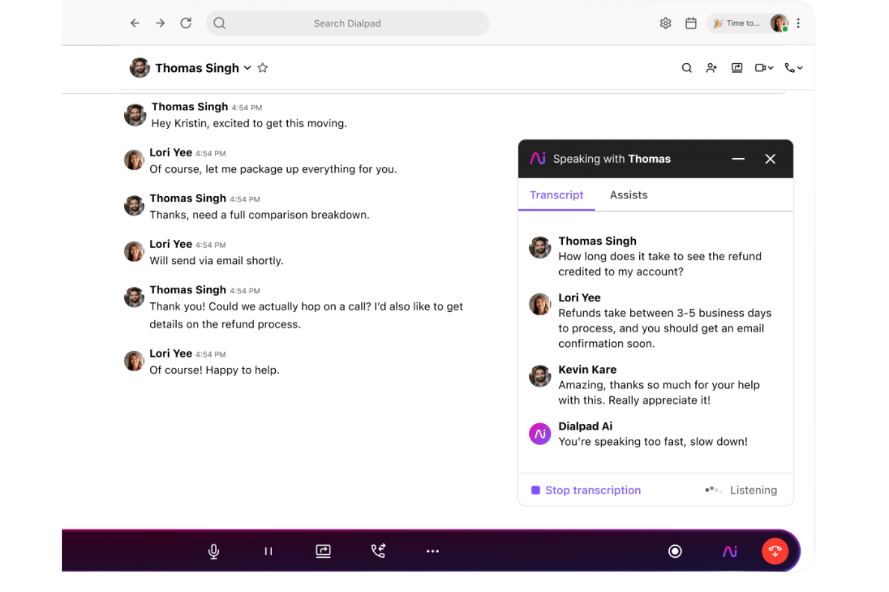Select the Transcript tab
Screen dimensions: 889x592
(x=556, y=195)
